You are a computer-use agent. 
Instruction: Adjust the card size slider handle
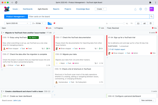point(124,23)
